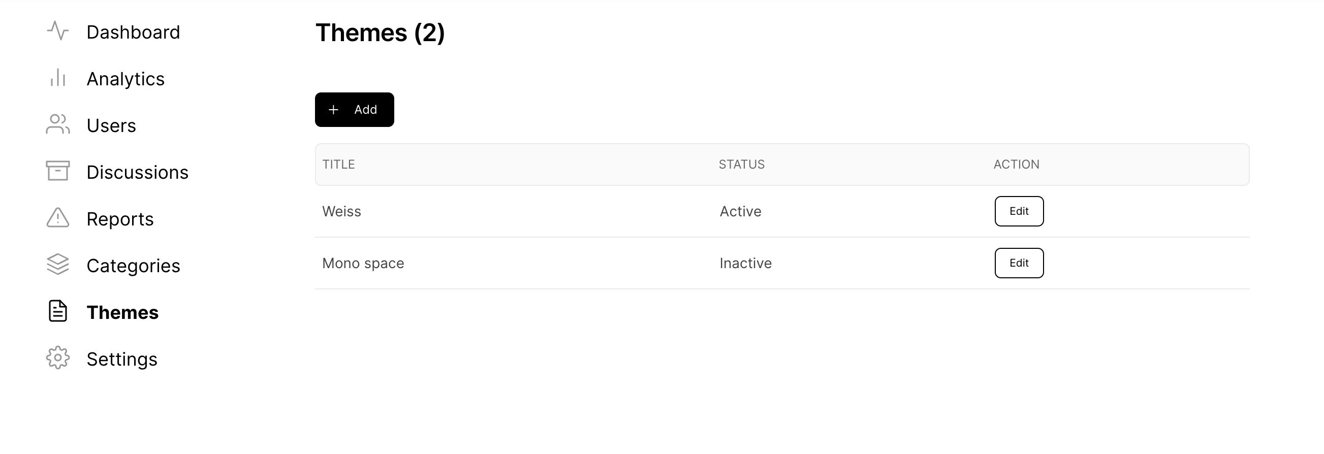
Task: Click the Dashboard activity pulse icon
Action: (57, 31)
